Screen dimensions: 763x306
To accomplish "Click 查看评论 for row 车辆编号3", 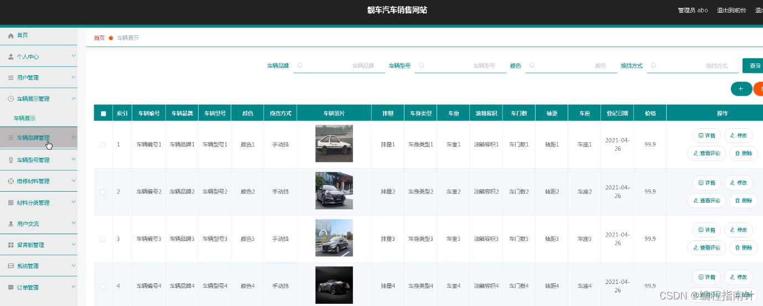I will (x=707, y=247).
